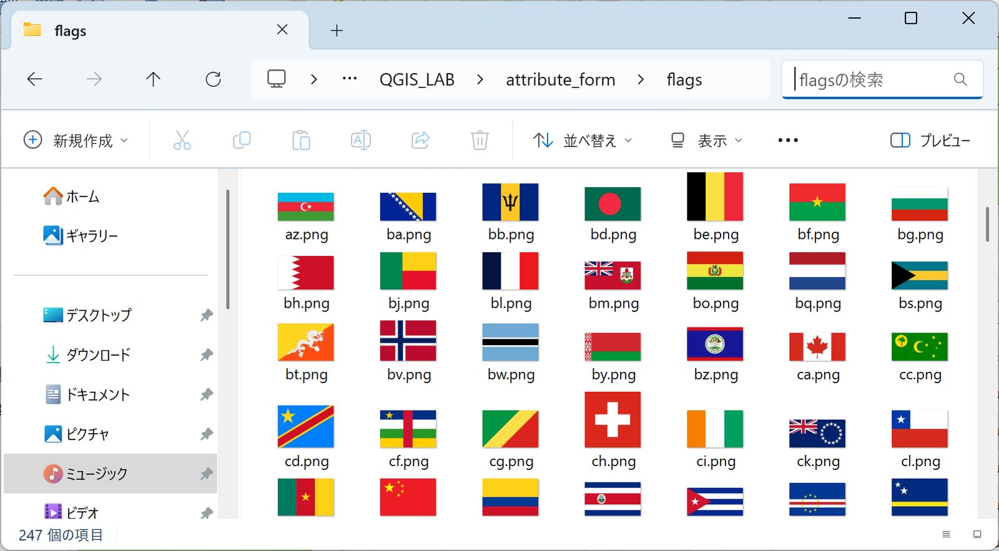
Task: Open ダウンロード in navigation pane
Action: click(87, 355)
